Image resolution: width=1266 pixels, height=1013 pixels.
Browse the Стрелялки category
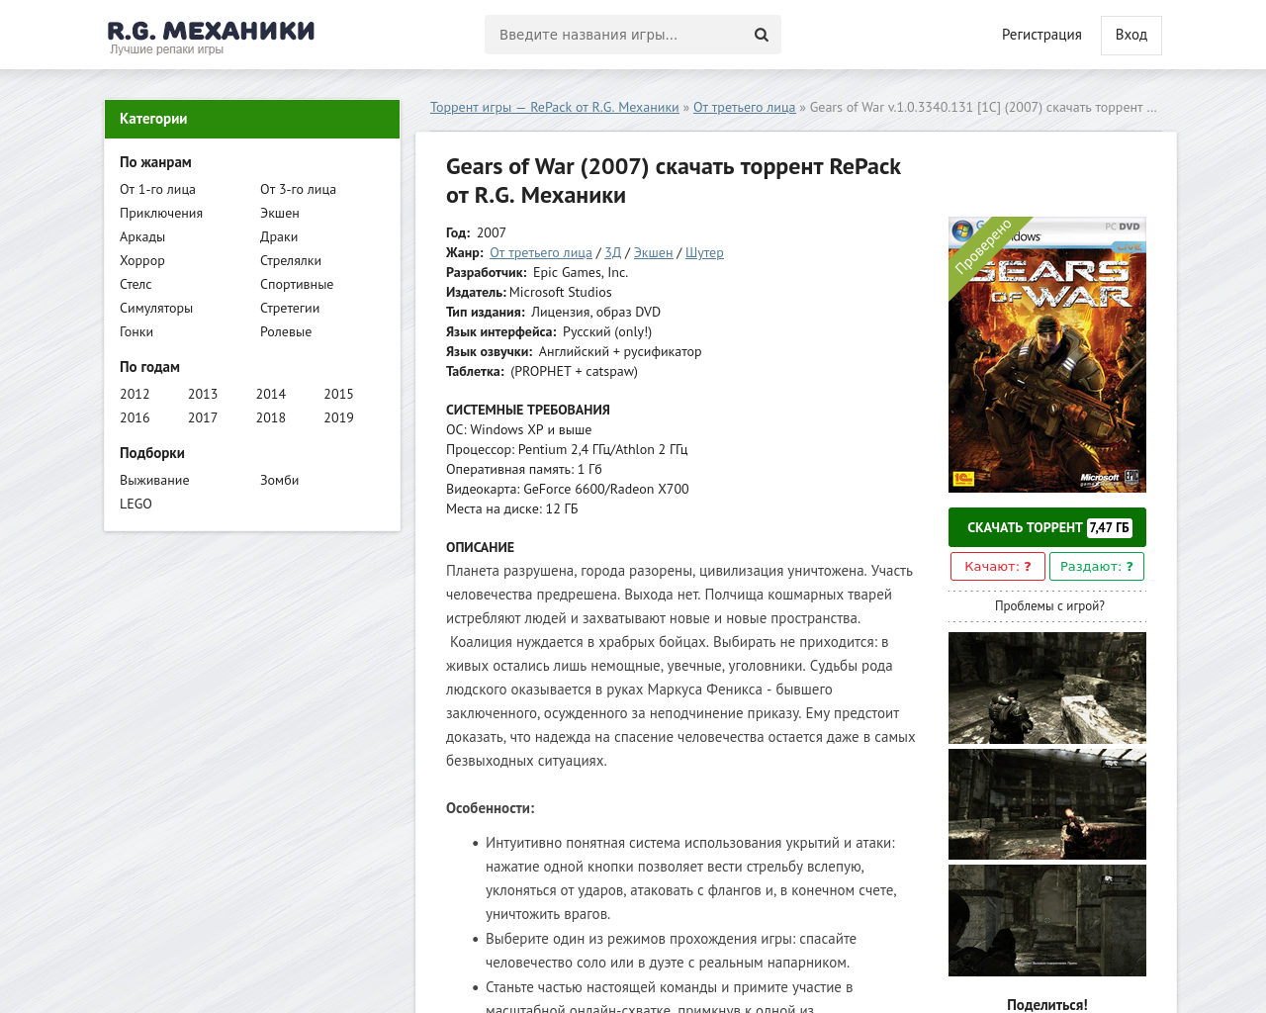291,260
